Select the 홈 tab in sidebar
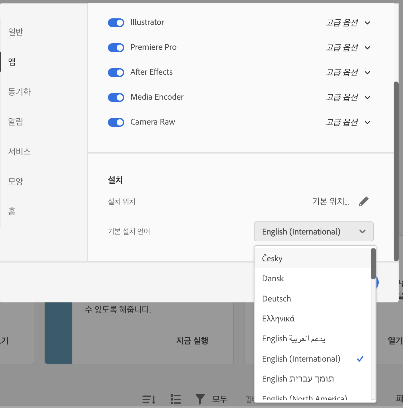Image resolution: width=403 pixels, height=408 pixels. pyautogui.click(x=12, y=211)
